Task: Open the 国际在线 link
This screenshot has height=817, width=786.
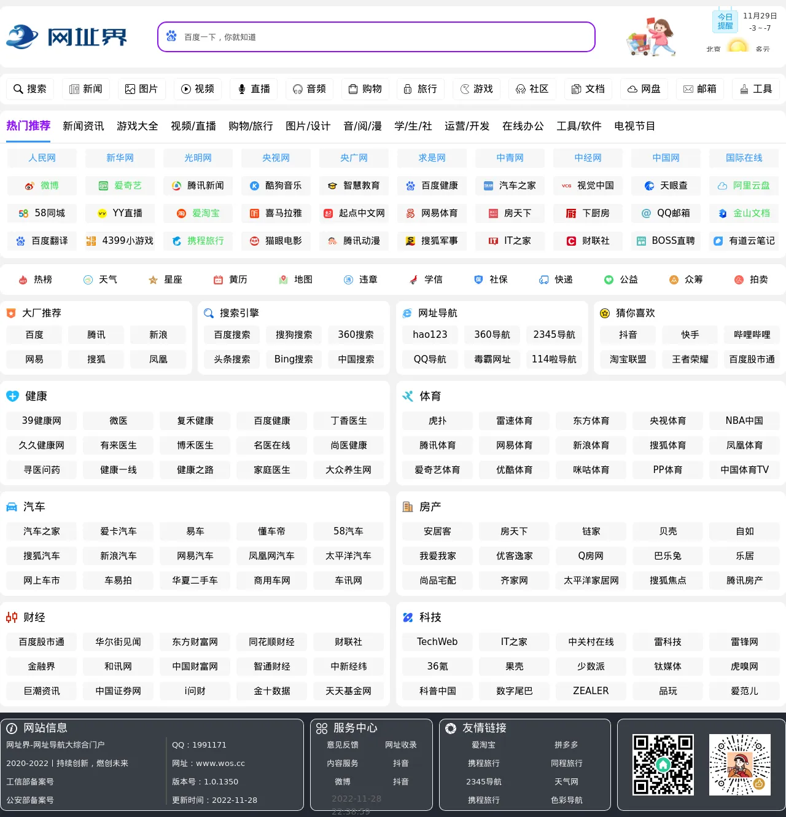Action: point(744,158)
